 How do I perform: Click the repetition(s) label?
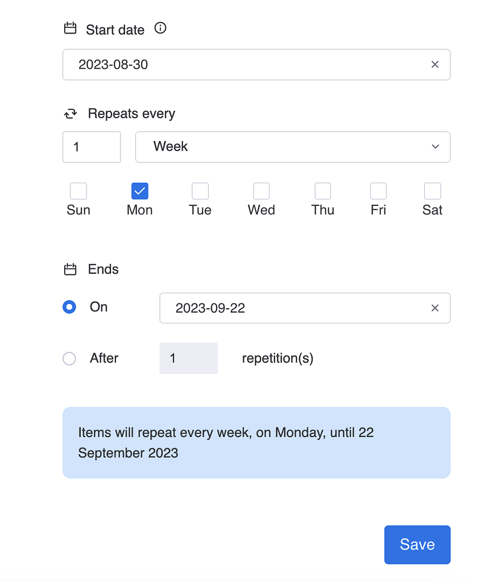tap(278, 358)
